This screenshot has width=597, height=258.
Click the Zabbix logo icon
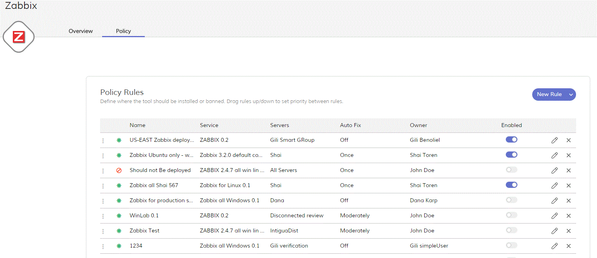click(19, 37)
